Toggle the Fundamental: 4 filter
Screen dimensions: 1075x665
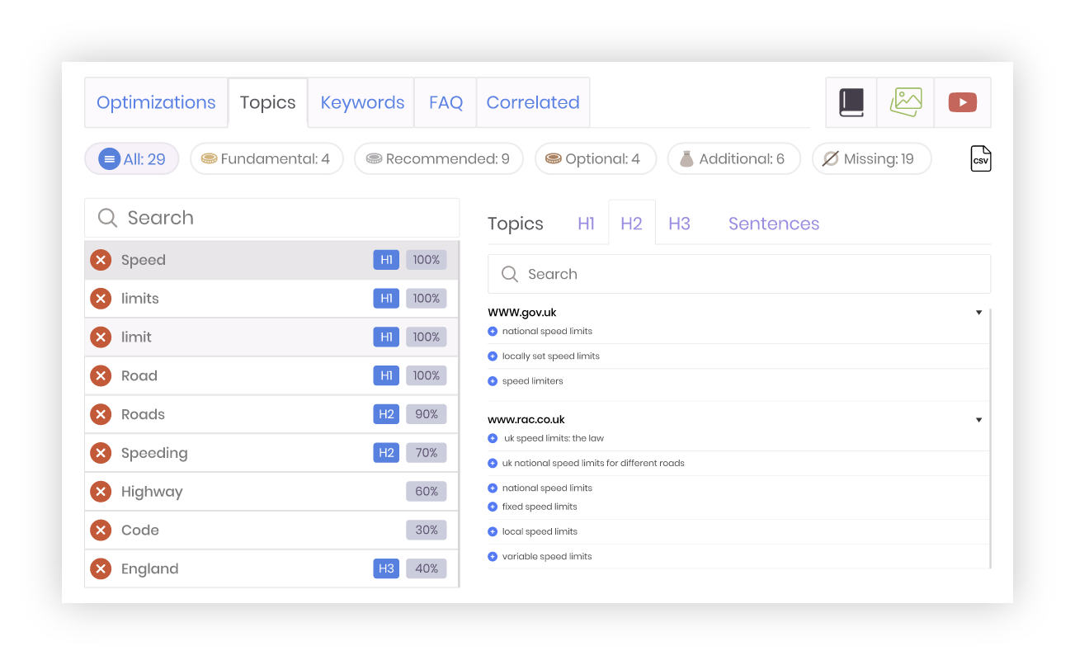[x=266, y=158]
